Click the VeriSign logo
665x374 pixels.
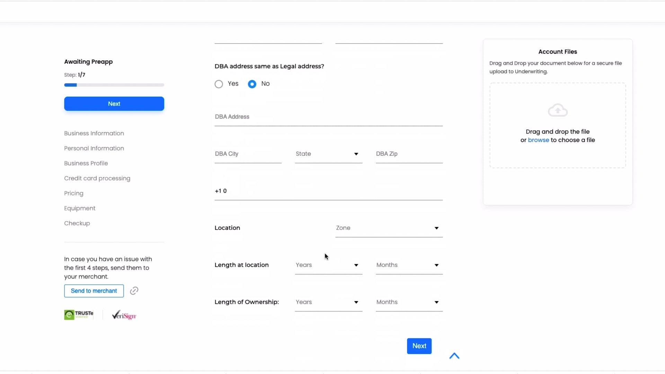124,315
